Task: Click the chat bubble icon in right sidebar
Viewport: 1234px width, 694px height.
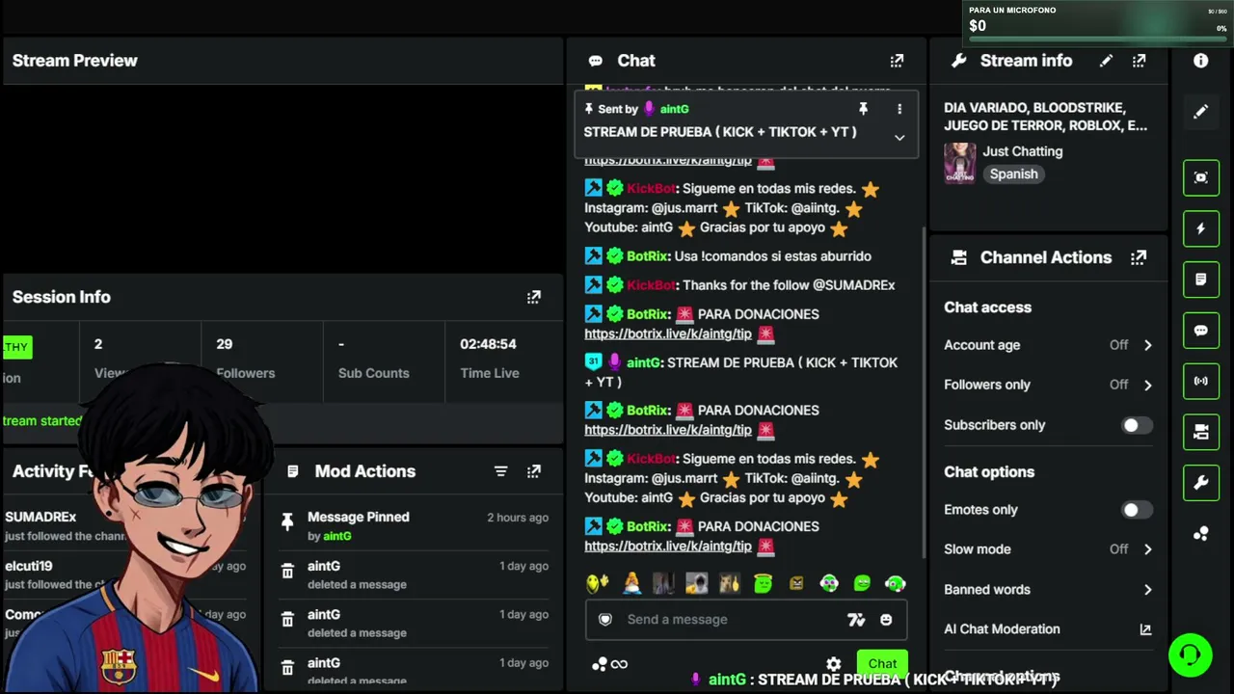Action: tap(1201, 331)
